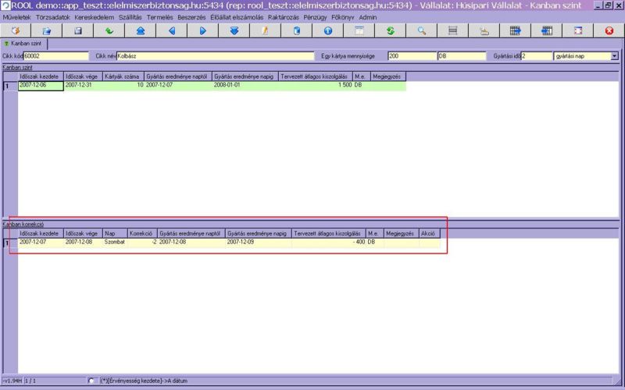
Task: Select the cell with date 2007-12-06
Action: (41, 85)
